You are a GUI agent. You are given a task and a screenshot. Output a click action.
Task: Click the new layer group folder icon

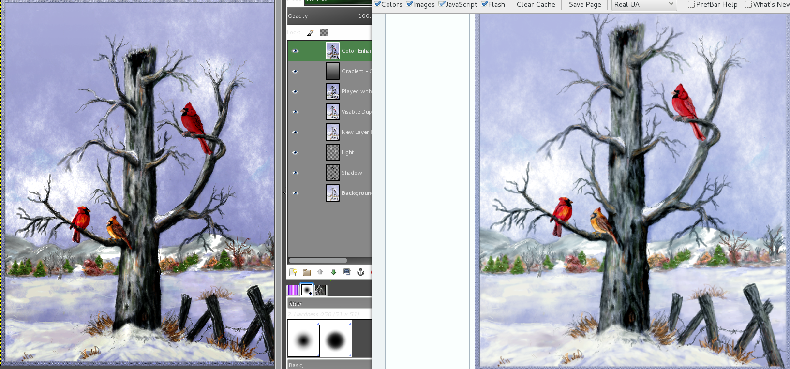[x=306, y=272]
